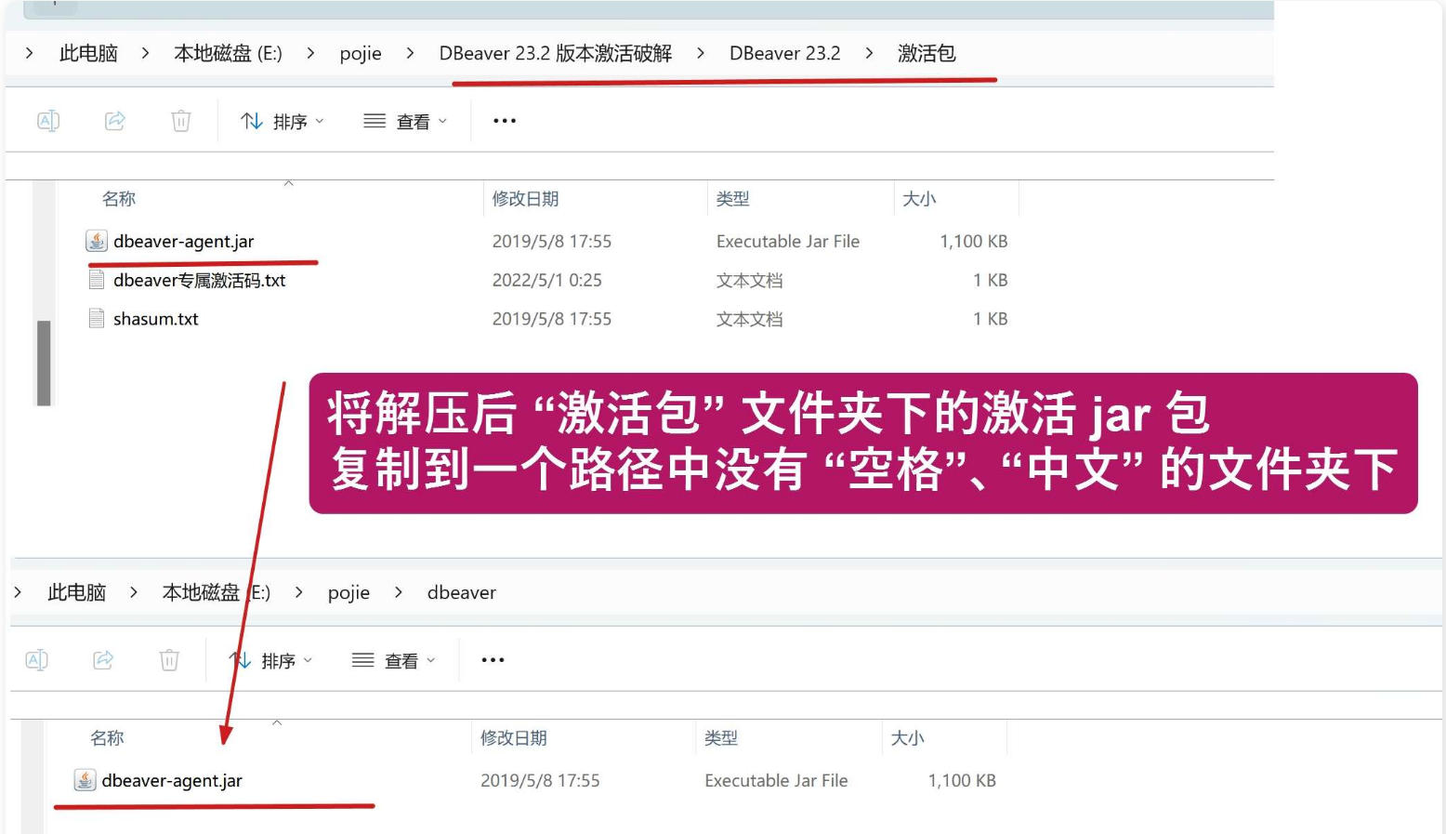Click the rename icon in the top toolbar
The height and width of the screenshot is (834, 1446).
[47, 120]
